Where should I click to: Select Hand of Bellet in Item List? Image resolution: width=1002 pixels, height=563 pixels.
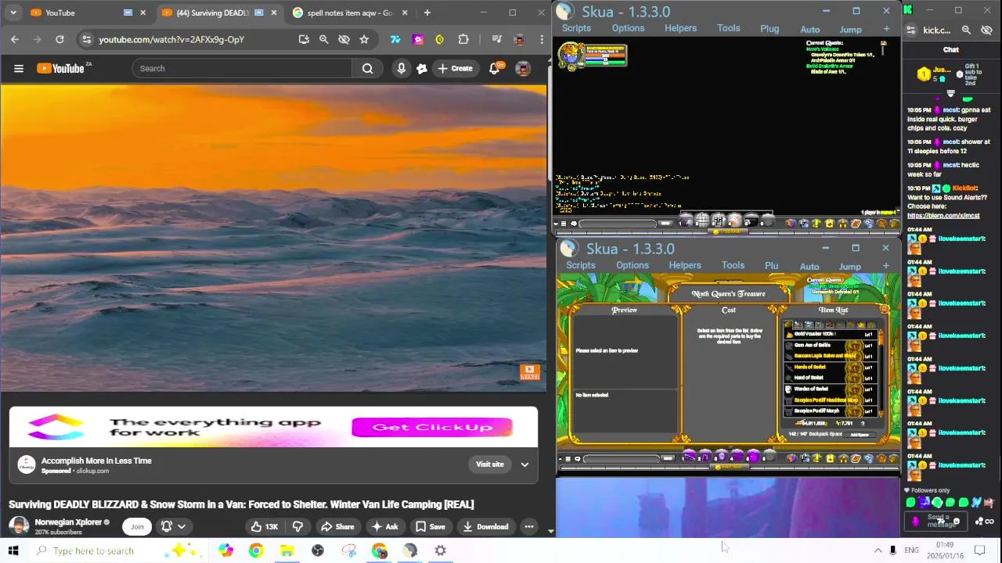click(x=830, y=378)
